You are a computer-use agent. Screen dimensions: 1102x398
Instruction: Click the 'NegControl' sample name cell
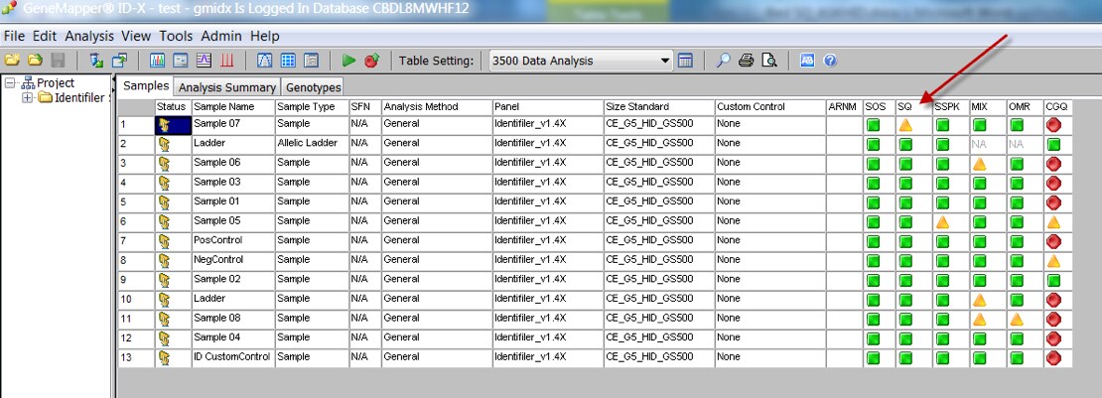(233, 259)
